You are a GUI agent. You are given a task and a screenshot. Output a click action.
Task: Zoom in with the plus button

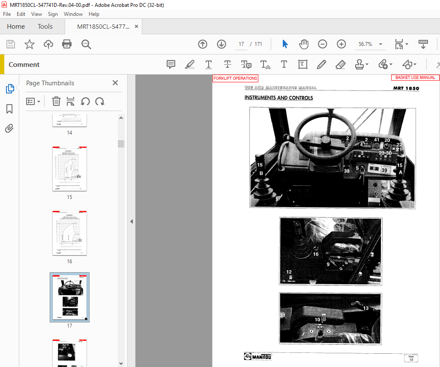tap(341, 44)
